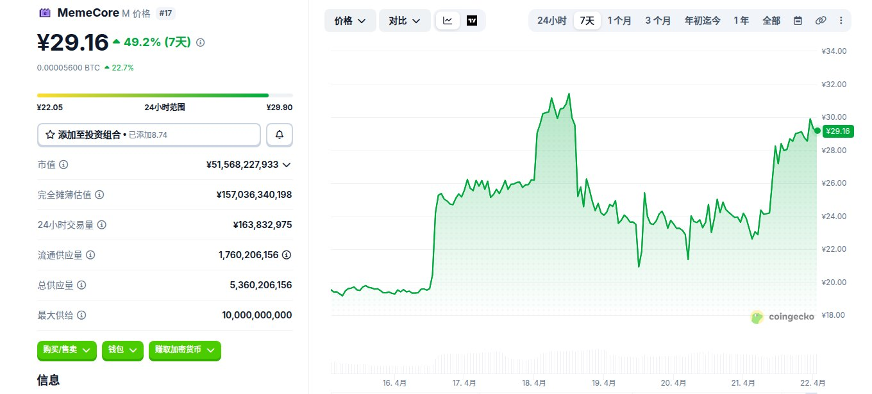The image size is (872, 394).
Task: Switch to the line chart view icon
Action: [448, 21]
